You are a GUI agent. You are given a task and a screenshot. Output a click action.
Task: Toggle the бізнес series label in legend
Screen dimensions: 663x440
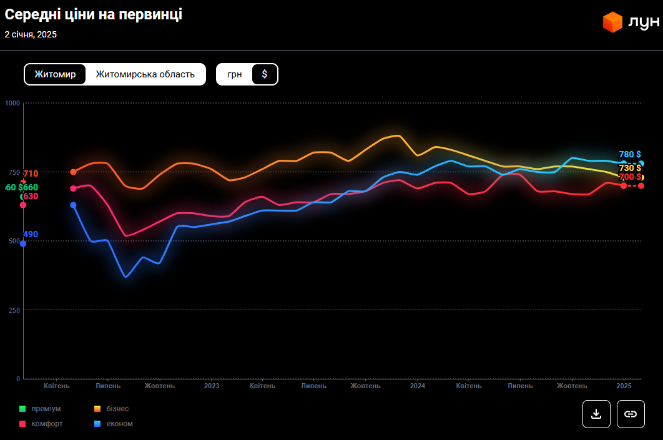coord(118,409)
